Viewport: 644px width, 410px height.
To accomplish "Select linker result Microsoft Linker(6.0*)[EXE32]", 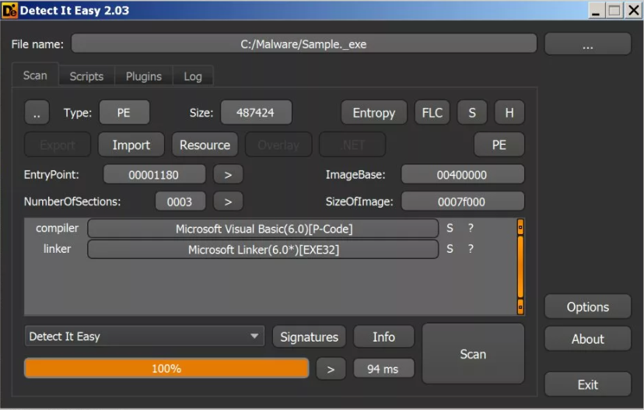I will (x=263, y=250).
